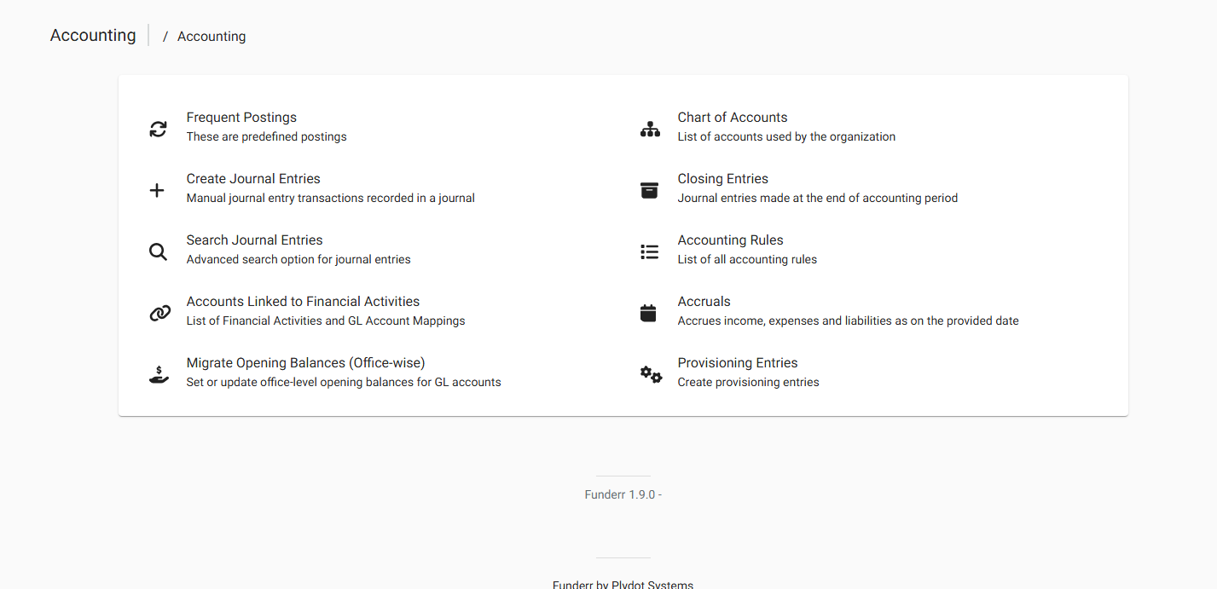Screen dimensions: 1217x589
Task: Click the plus icon for Create Journal Entries
Action: [157, 190]
